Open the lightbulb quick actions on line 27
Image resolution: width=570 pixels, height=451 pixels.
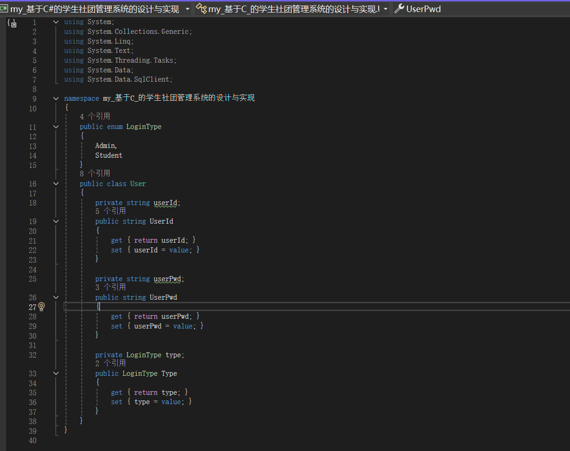pyautogui.click(x=41, y=306)
